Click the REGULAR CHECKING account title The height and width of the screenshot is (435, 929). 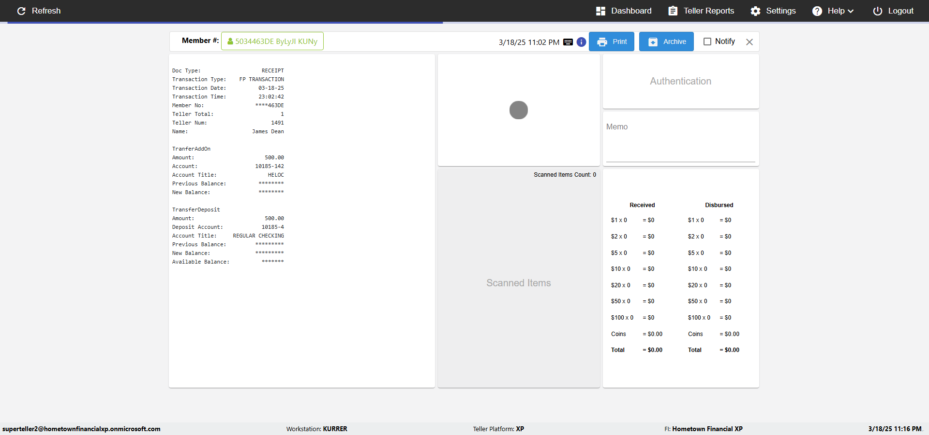pos(258,236)
